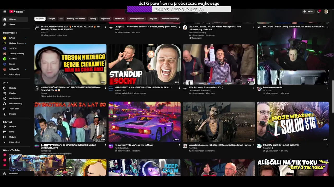The image size is (334, 187).
Task: Open SAYGON channel subscription
Action: (15, 48)
